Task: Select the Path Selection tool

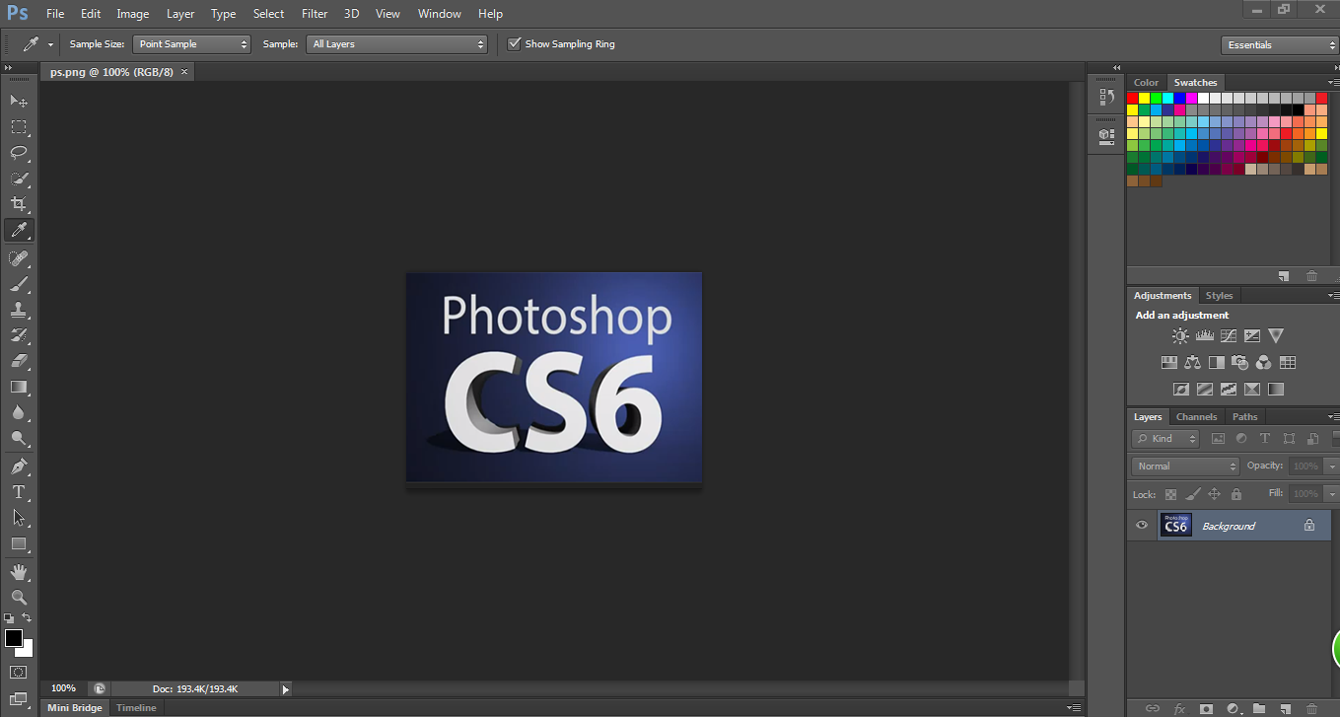Action: 19,517
